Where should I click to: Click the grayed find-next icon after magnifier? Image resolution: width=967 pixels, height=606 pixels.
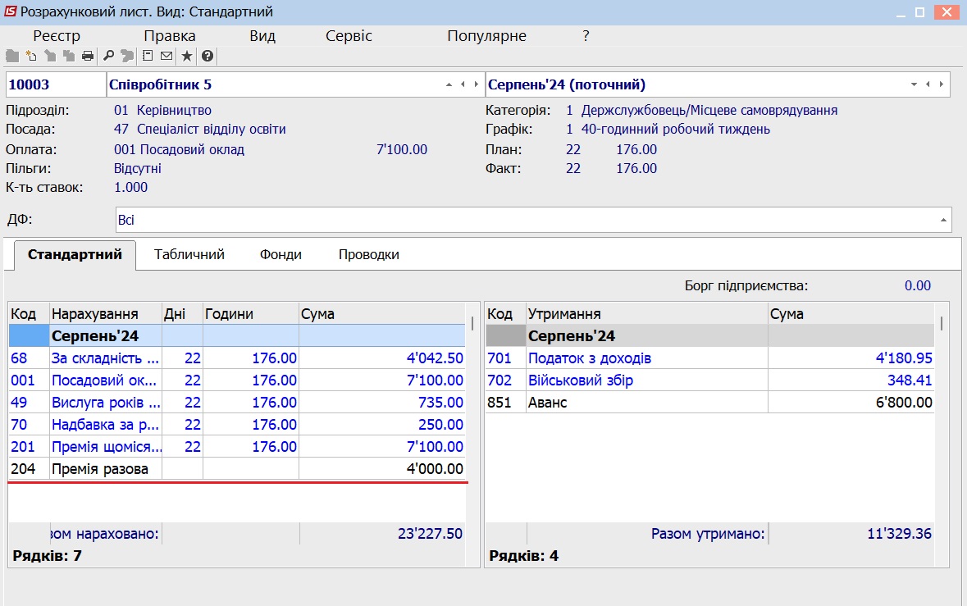(127, 56)
